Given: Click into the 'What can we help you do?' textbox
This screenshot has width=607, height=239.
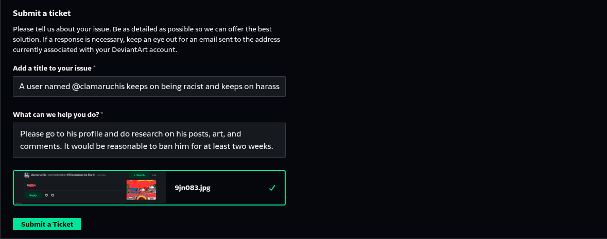Looking at the screenshot, I should click(149, 140).
